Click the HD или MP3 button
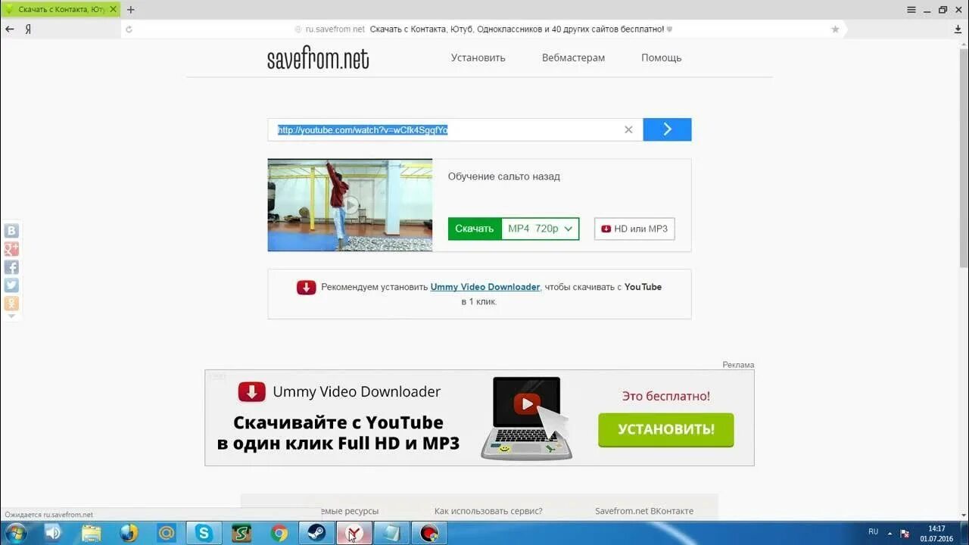The height and width of the screenshot is (545, 969). point(634,229)
